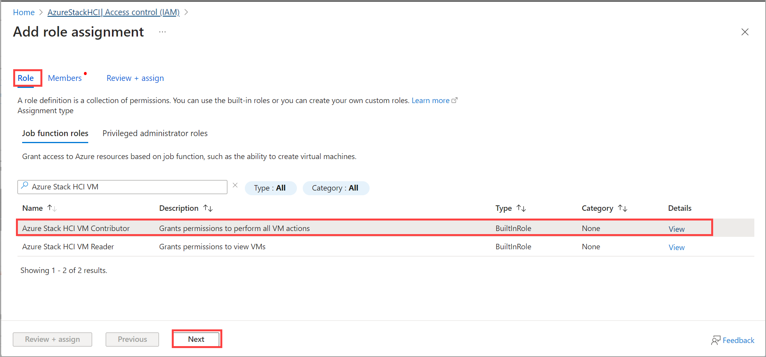Screen dimensions: 766x357
Task: Switch to the Role tab
Action: [x=26, y=78]
